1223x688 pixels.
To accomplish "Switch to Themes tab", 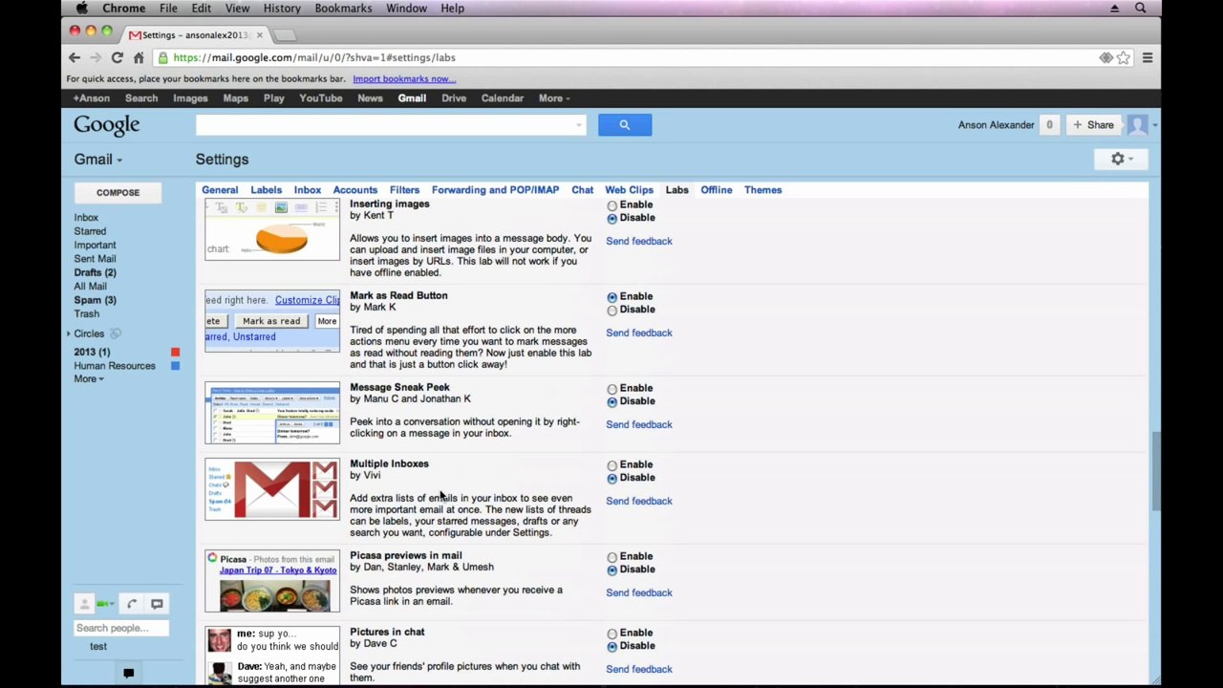I will pyautogui.click(x=762, y=190).
